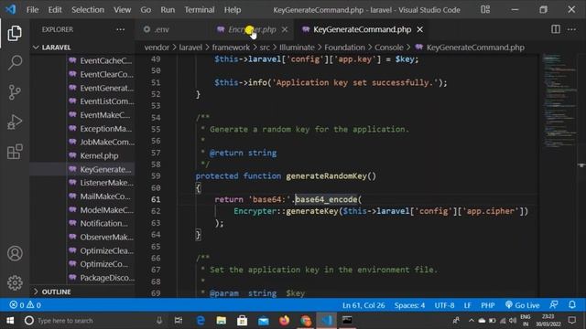
Task: Open EventCacheC... file in explorer
Action: (x=106, y=61)
